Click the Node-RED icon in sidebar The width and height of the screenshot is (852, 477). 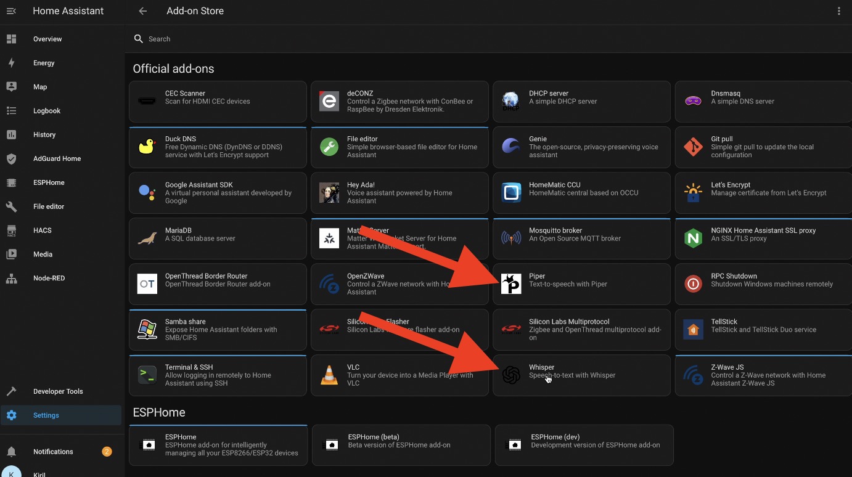(x=11, y=278)
